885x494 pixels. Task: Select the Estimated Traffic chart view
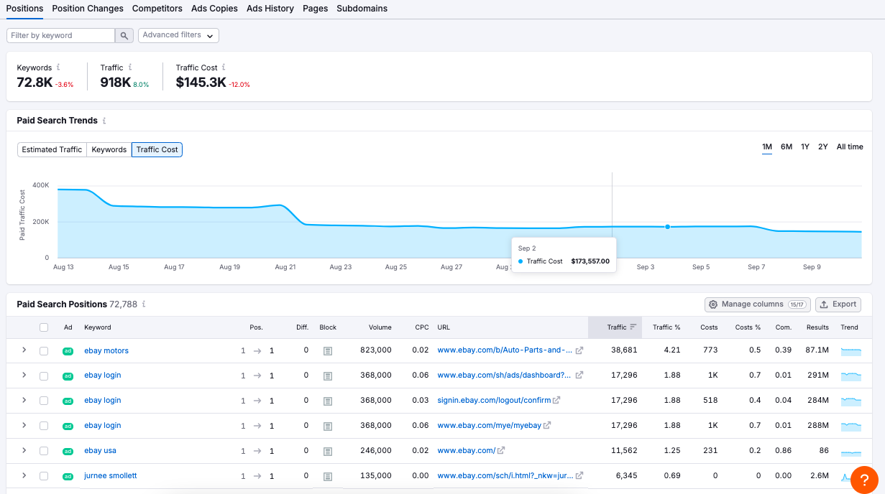52,149
